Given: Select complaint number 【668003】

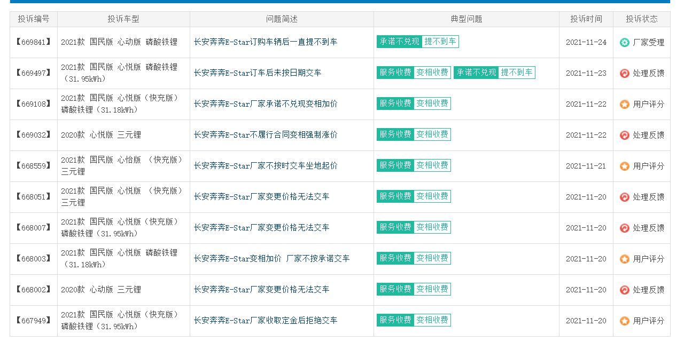Looking at the screenshot, I should point(34,259).
